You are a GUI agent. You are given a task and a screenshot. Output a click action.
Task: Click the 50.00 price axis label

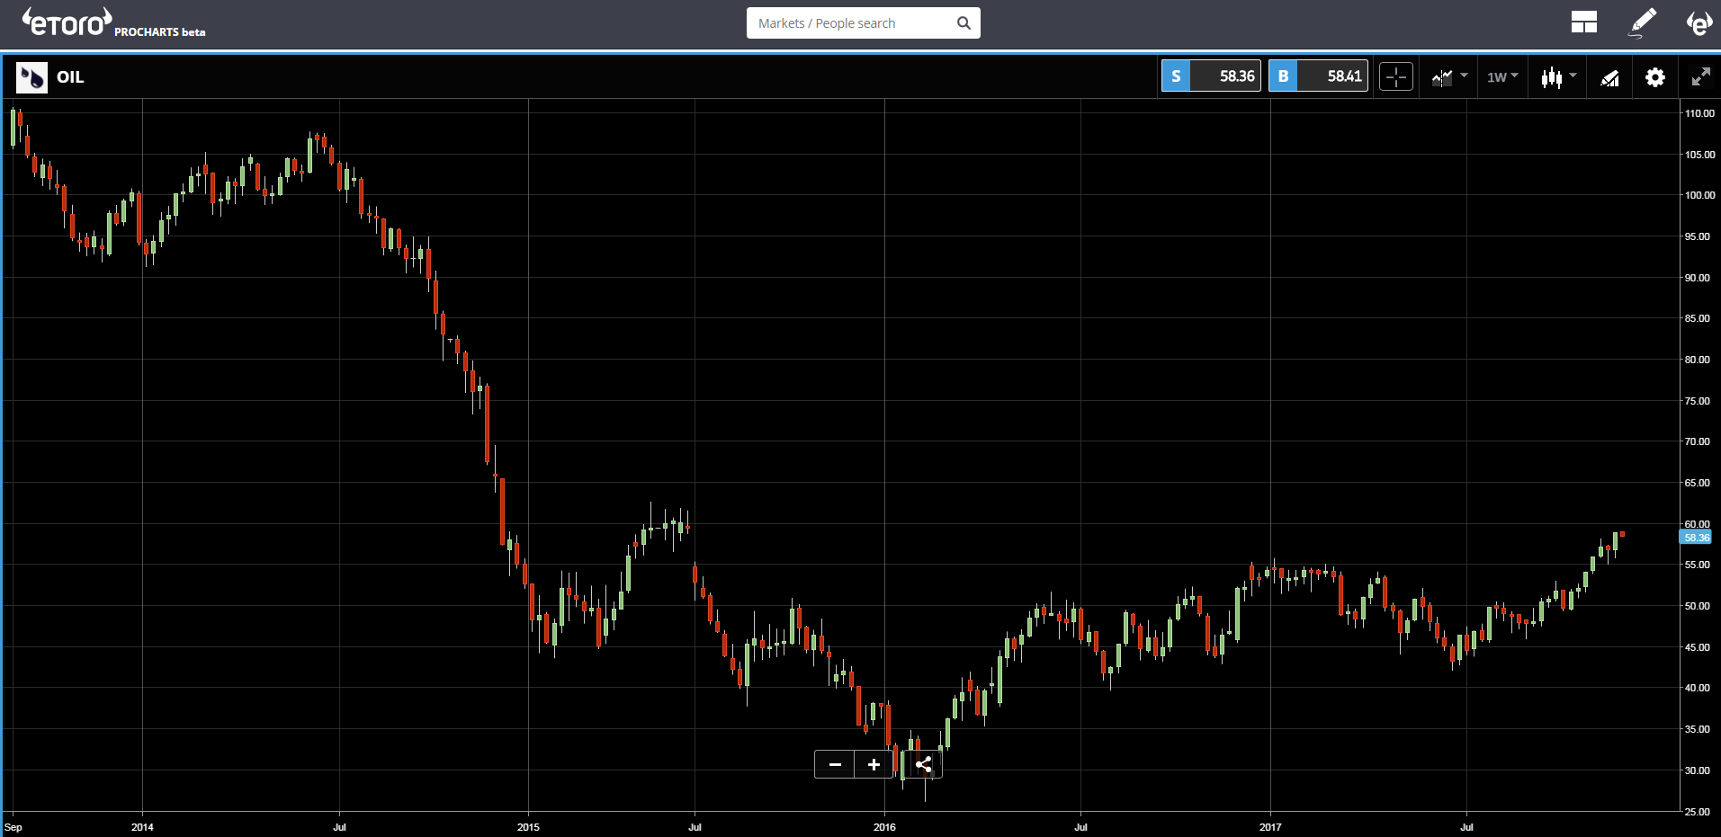tap(1697, 606)
